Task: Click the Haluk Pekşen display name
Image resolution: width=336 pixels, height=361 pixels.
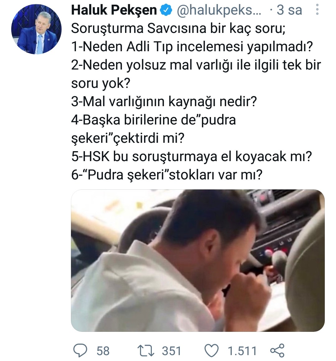Action: pyautogui.click(x=114, y=11)
